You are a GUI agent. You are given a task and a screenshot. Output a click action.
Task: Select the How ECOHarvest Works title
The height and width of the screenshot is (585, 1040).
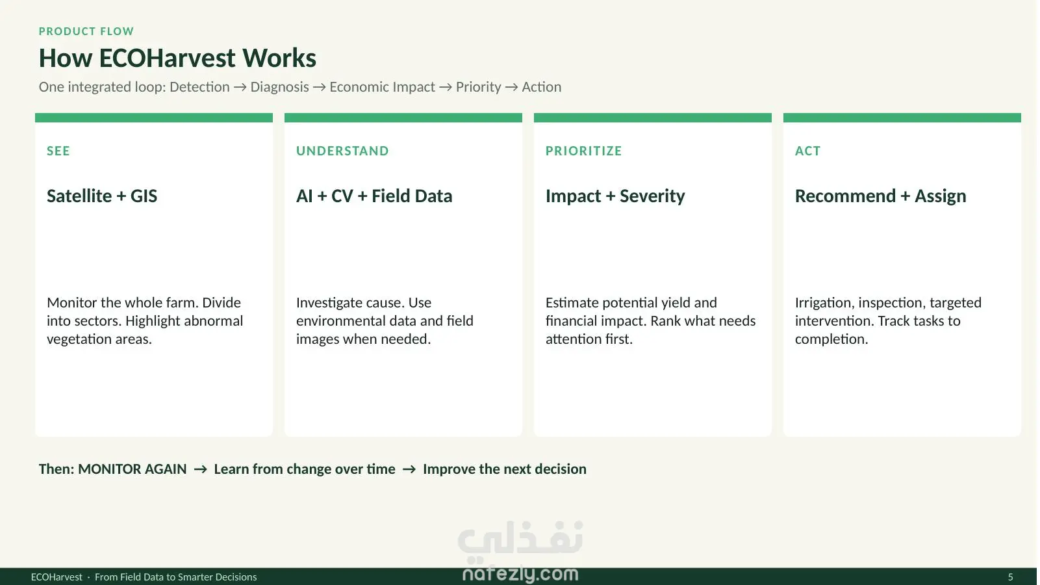(x=177, y=58)
